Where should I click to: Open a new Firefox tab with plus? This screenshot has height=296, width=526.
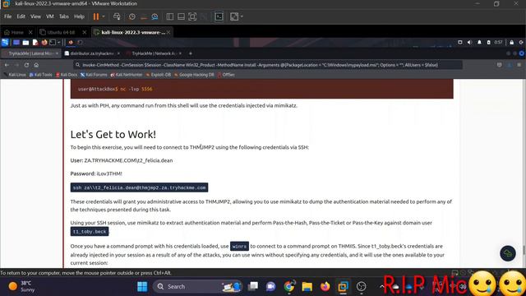click(190, 53)
